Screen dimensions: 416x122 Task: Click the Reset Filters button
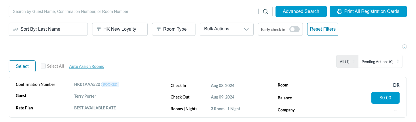click(x=322, y=29)
